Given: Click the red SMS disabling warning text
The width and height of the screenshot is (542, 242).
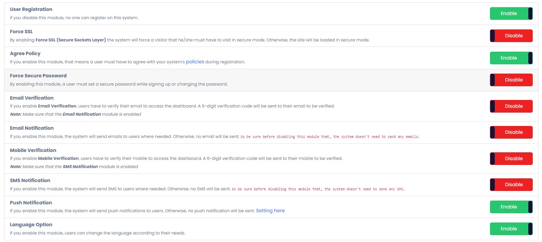Looking at the screenshot, I should [x=318, y=189].
